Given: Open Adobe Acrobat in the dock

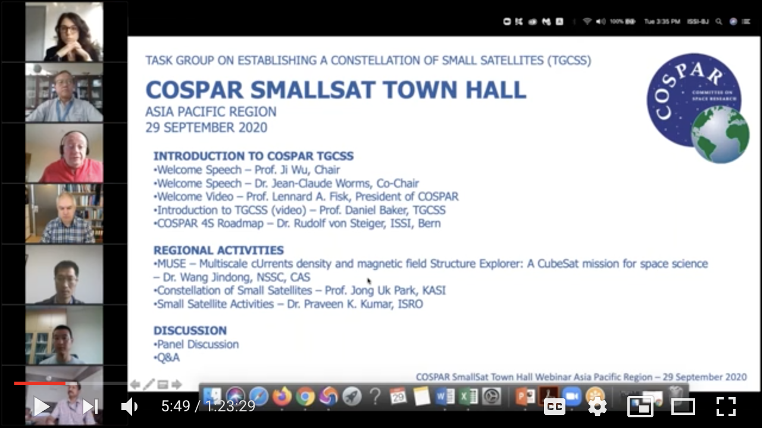Looking at the screenshot, I should click(548, 395).
